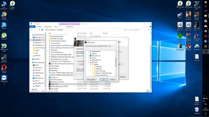Open the YouTube file on the desktop
209x117 pixels.
tap(197, 58)
